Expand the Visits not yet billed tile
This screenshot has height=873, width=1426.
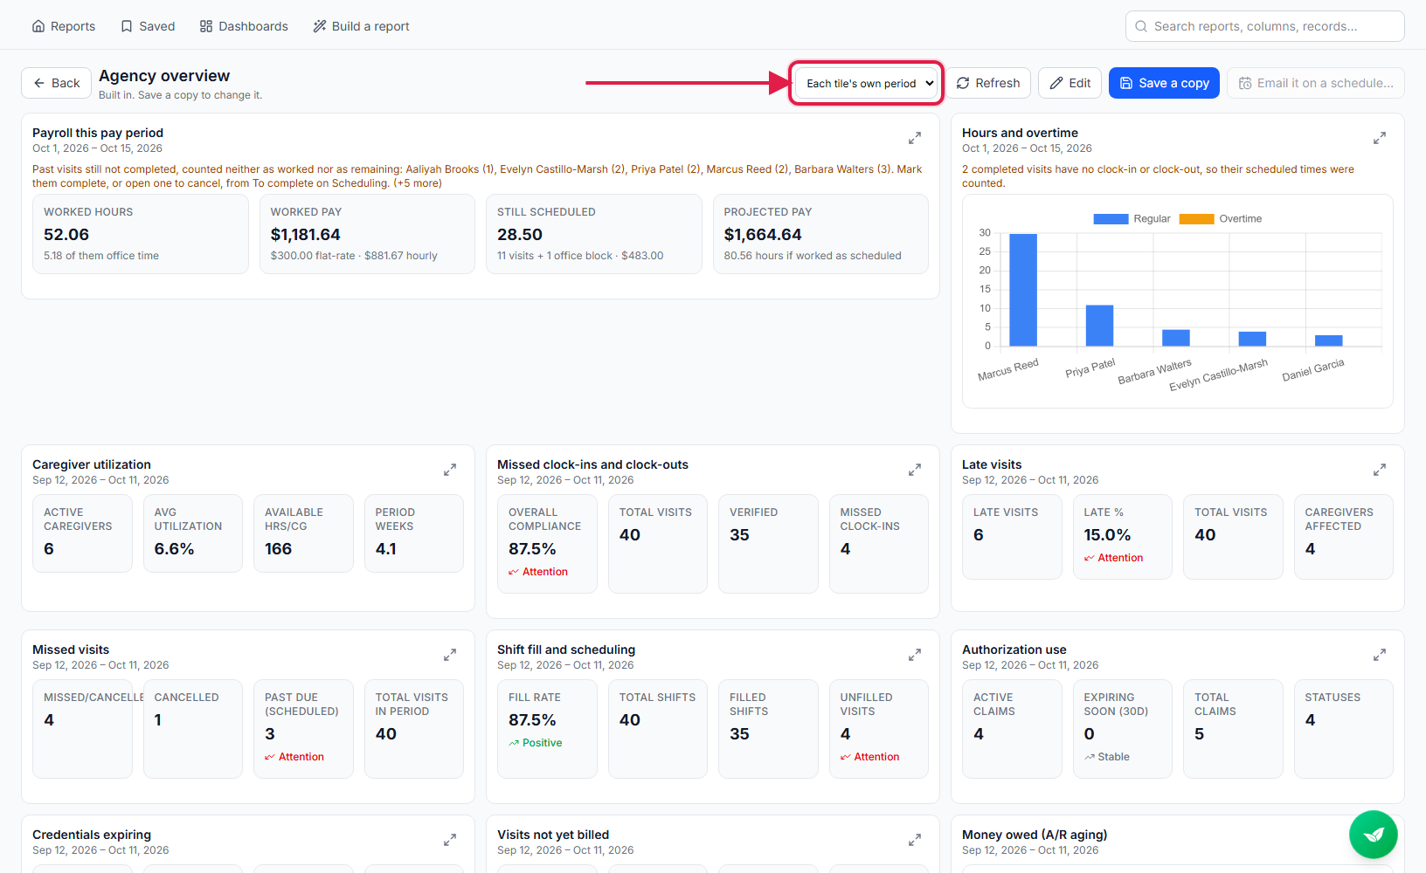915,840
